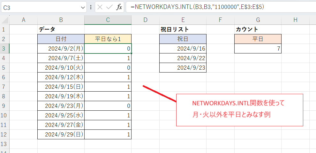
Task: Click the cell 2024/9/10(火)
Action: coord(61,68)
